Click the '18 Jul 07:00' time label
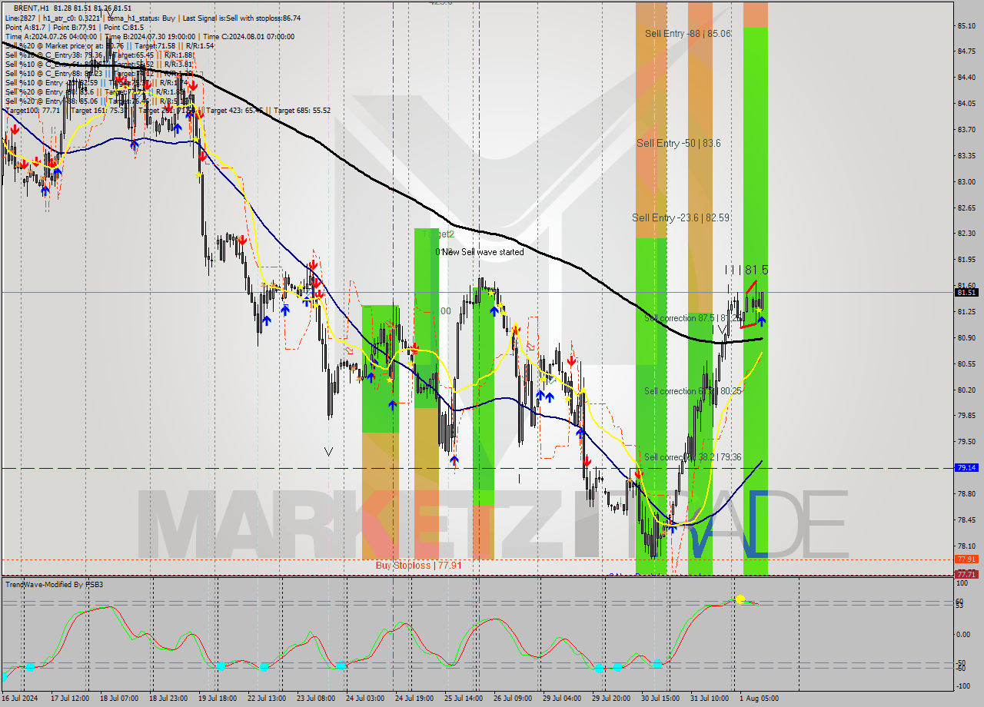 pos(119,699)
